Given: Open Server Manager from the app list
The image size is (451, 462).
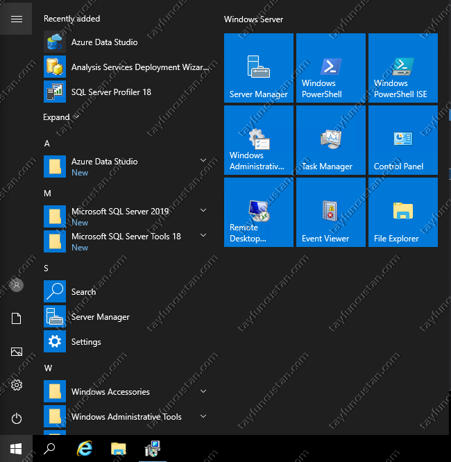Looking at the screenshot, I should pos(127,317).
